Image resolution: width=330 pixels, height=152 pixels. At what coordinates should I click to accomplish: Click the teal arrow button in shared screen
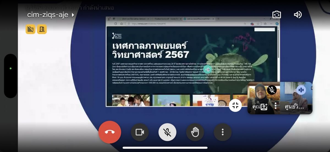point(208,69)
